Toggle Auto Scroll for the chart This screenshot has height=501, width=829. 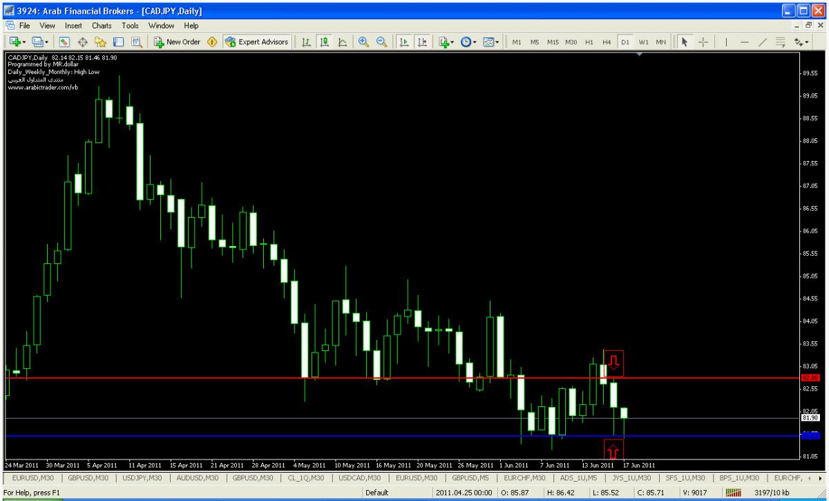(405, 42)
